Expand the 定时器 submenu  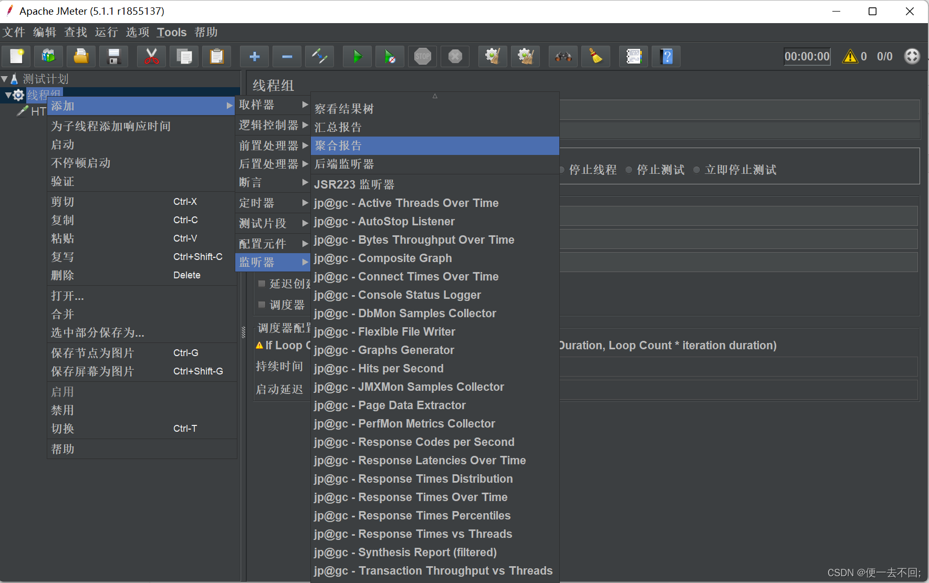(x=273, y=203)
